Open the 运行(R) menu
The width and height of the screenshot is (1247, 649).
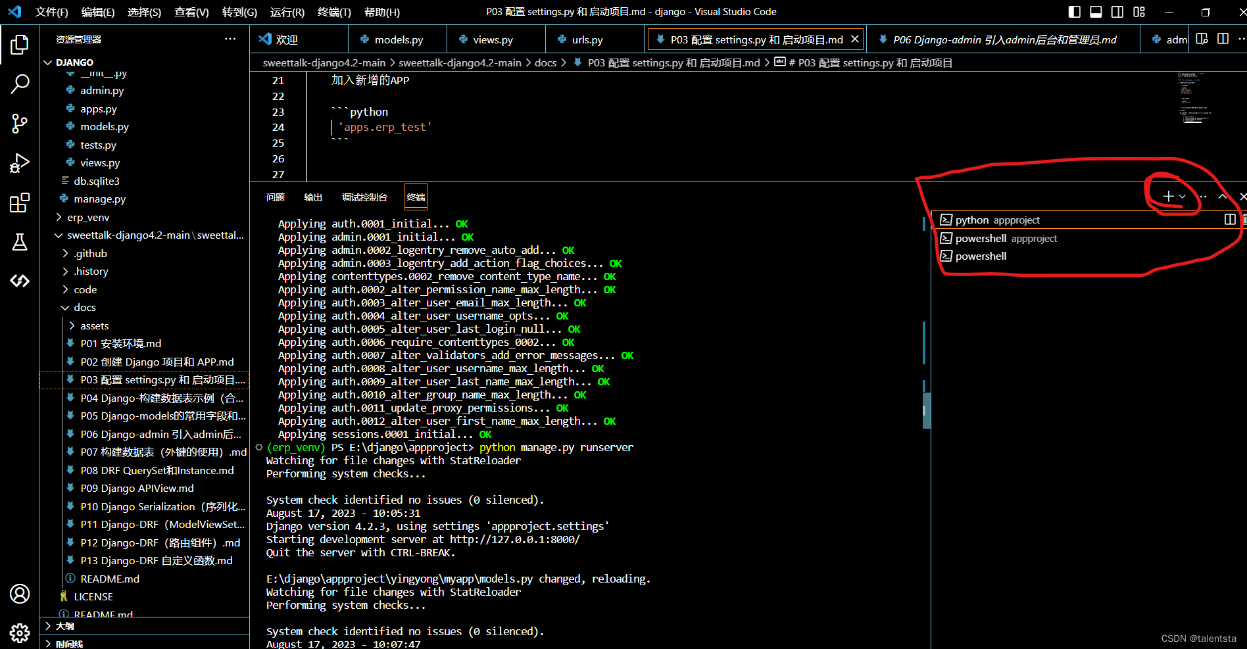point(286,11)
